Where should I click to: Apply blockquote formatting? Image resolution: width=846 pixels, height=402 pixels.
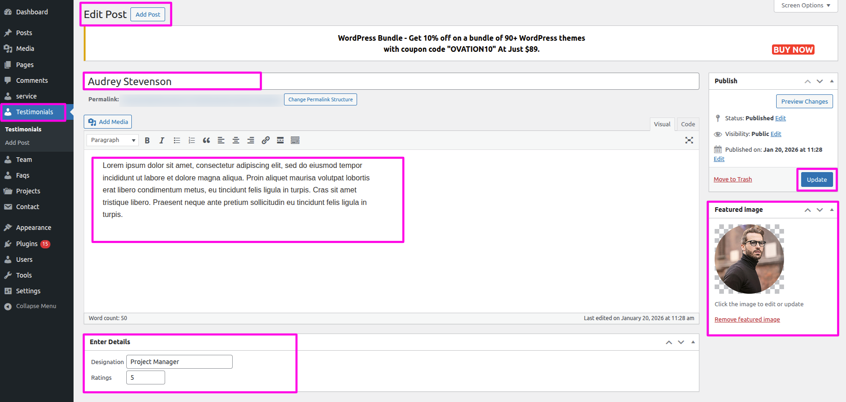pos(206,141)
